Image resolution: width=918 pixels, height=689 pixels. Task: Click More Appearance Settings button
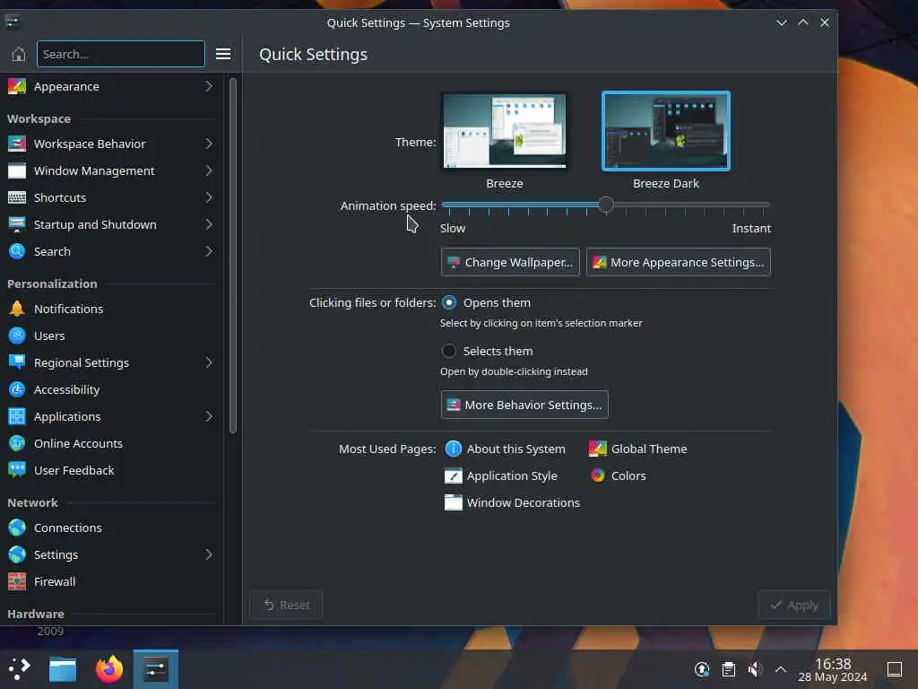679,262
